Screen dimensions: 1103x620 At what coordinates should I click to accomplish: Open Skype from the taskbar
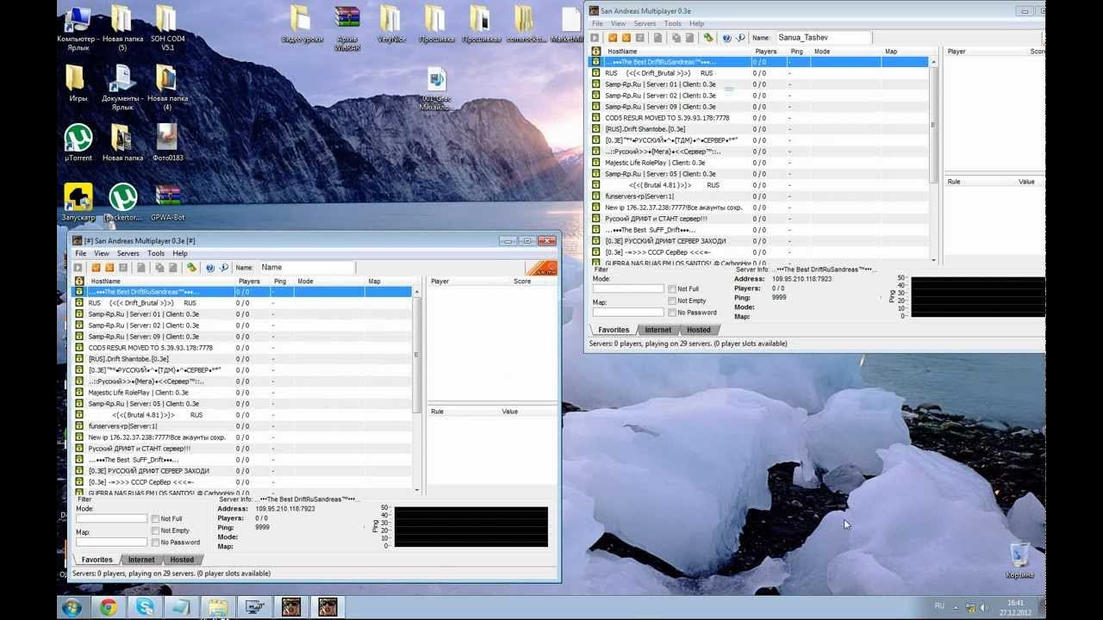(145, 607)
